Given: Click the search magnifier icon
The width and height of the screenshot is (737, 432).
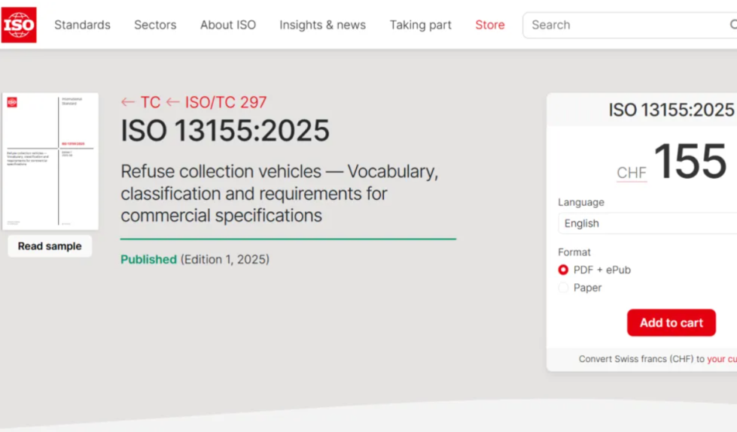Looking at the screenshot, I should [733, 24].
